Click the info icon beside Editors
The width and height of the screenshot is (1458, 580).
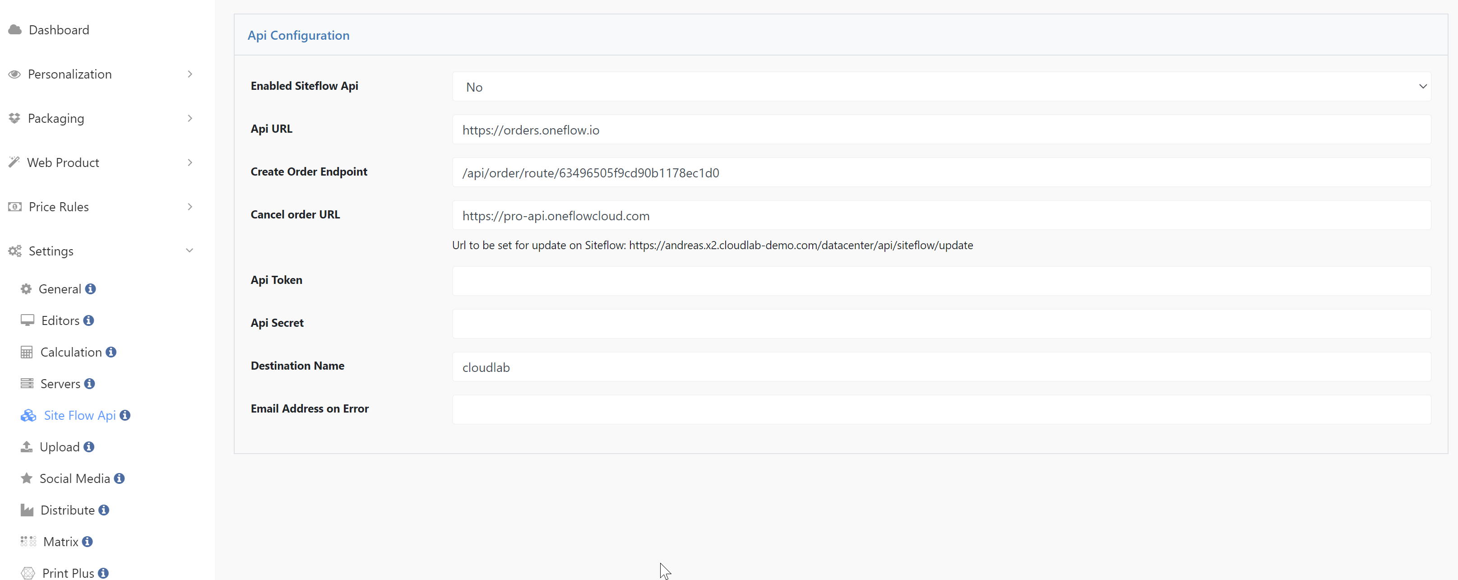[x=88, y=321]
